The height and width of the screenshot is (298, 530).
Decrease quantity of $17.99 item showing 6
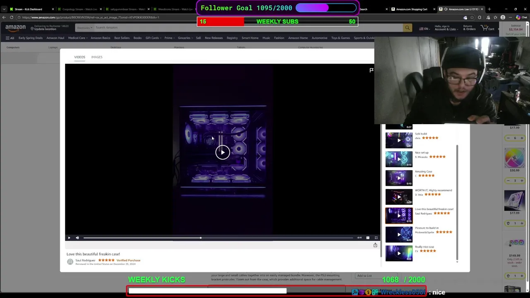coord(508,138)
